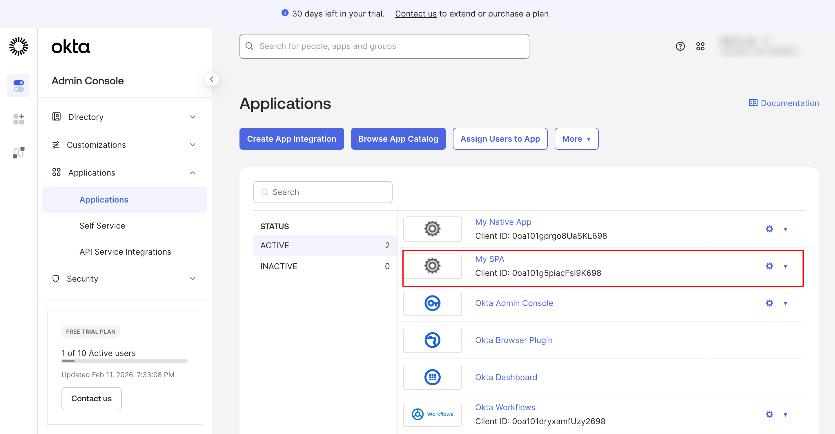Screen dimensions: 835x434
Task: Click Create App Integration button
Action: [291, 138]
